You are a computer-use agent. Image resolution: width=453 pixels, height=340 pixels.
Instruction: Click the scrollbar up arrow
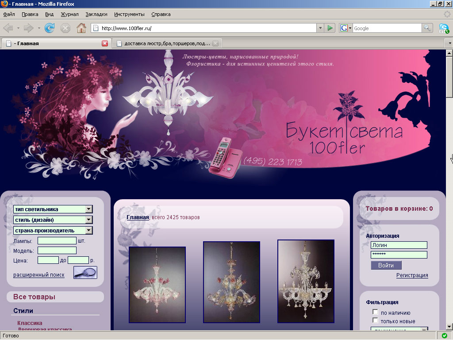pyautogui.click(x=449, y=53)
